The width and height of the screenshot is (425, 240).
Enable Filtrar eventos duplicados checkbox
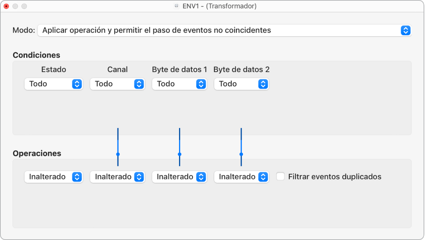coord(281,177)
